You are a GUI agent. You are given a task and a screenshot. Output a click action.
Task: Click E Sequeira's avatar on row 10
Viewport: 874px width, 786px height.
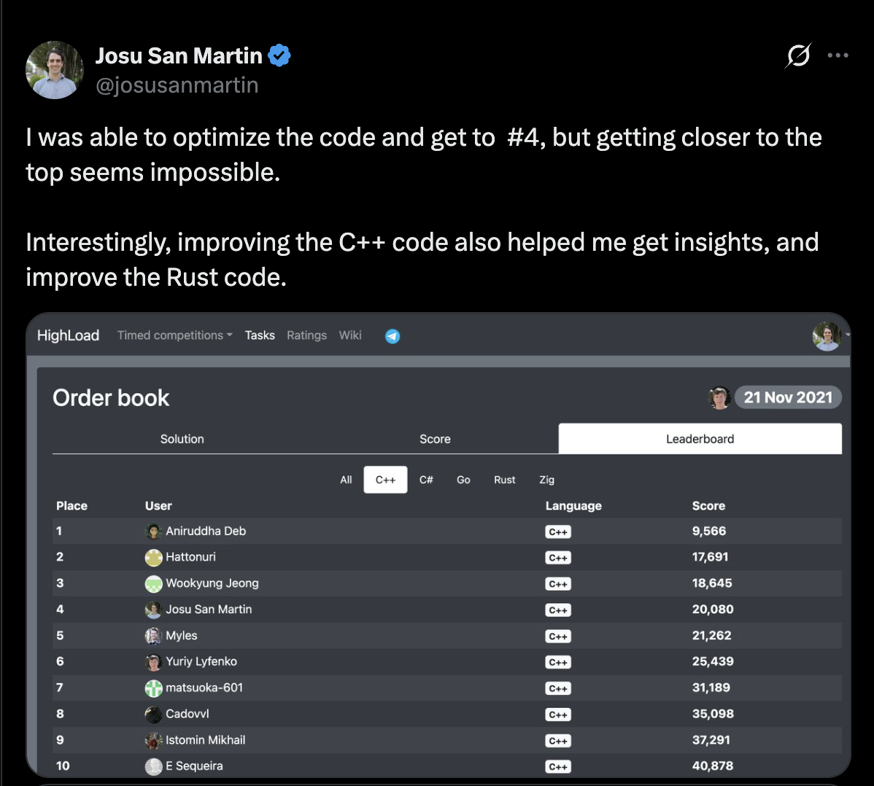(154, 766)
